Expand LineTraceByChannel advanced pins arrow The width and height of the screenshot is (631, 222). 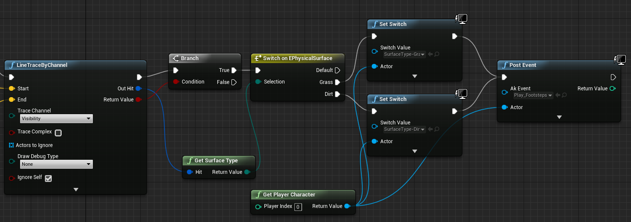(x=76, y=189)
